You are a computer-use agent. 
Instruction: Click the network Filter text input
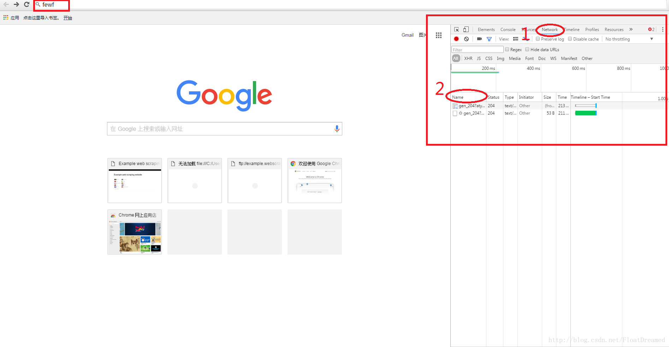pyautogui.click(x=477, y=50)
